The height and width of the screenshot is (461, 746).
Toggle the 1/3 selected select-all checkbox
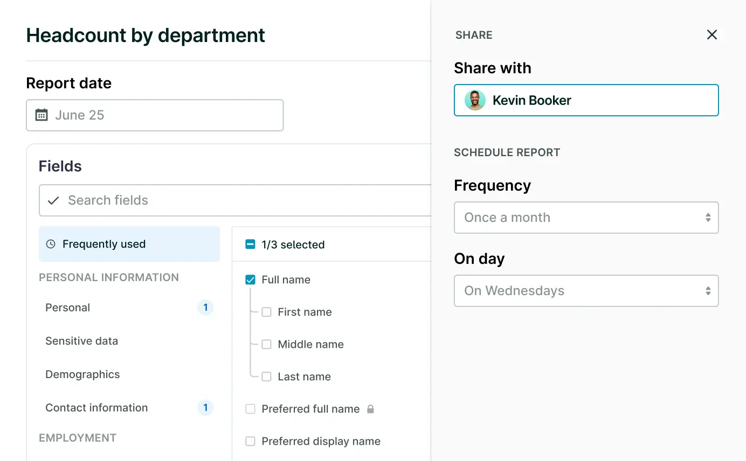click(x=250, y=245)
